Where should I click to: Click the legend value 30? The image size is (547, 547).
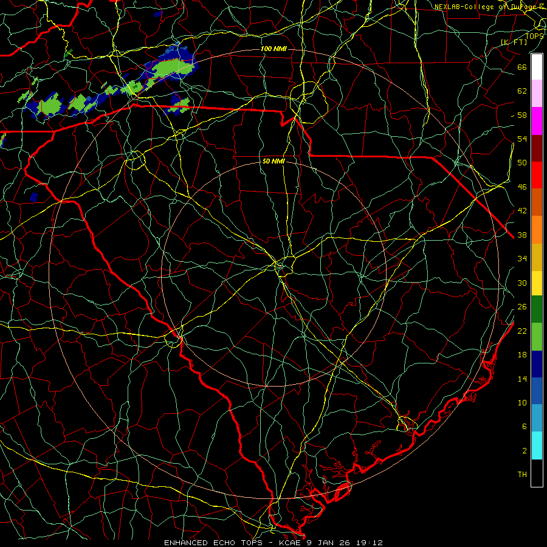point(522,283)
